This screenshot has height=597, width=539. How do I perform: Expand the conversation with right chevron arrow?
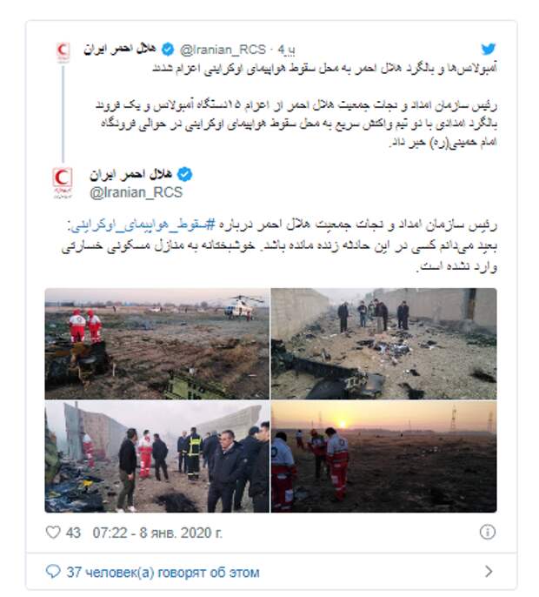[x=489, y=571]
